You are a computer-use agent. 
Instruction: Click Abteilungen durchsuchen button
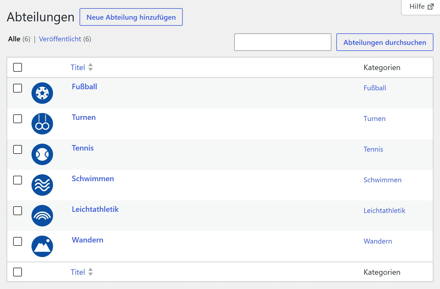(385, 42)
